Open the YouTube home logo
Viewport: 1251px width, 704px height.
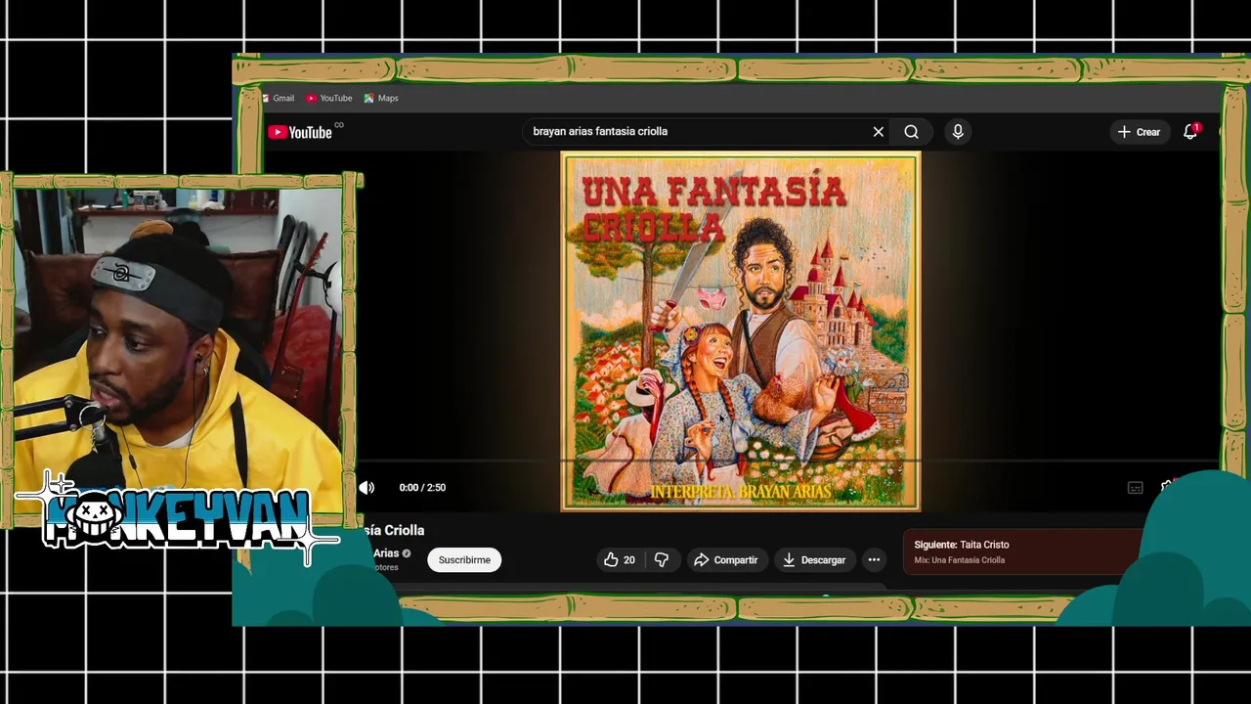point(300,132)
